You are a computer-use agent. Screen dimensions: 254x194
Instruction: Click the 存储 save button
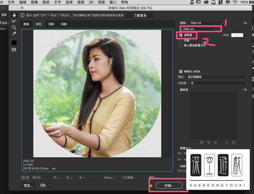coord(168,185)
